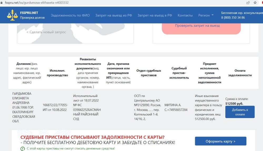Click the URL in the address bar
Viewport: 263px width, 151px height.
37,3
